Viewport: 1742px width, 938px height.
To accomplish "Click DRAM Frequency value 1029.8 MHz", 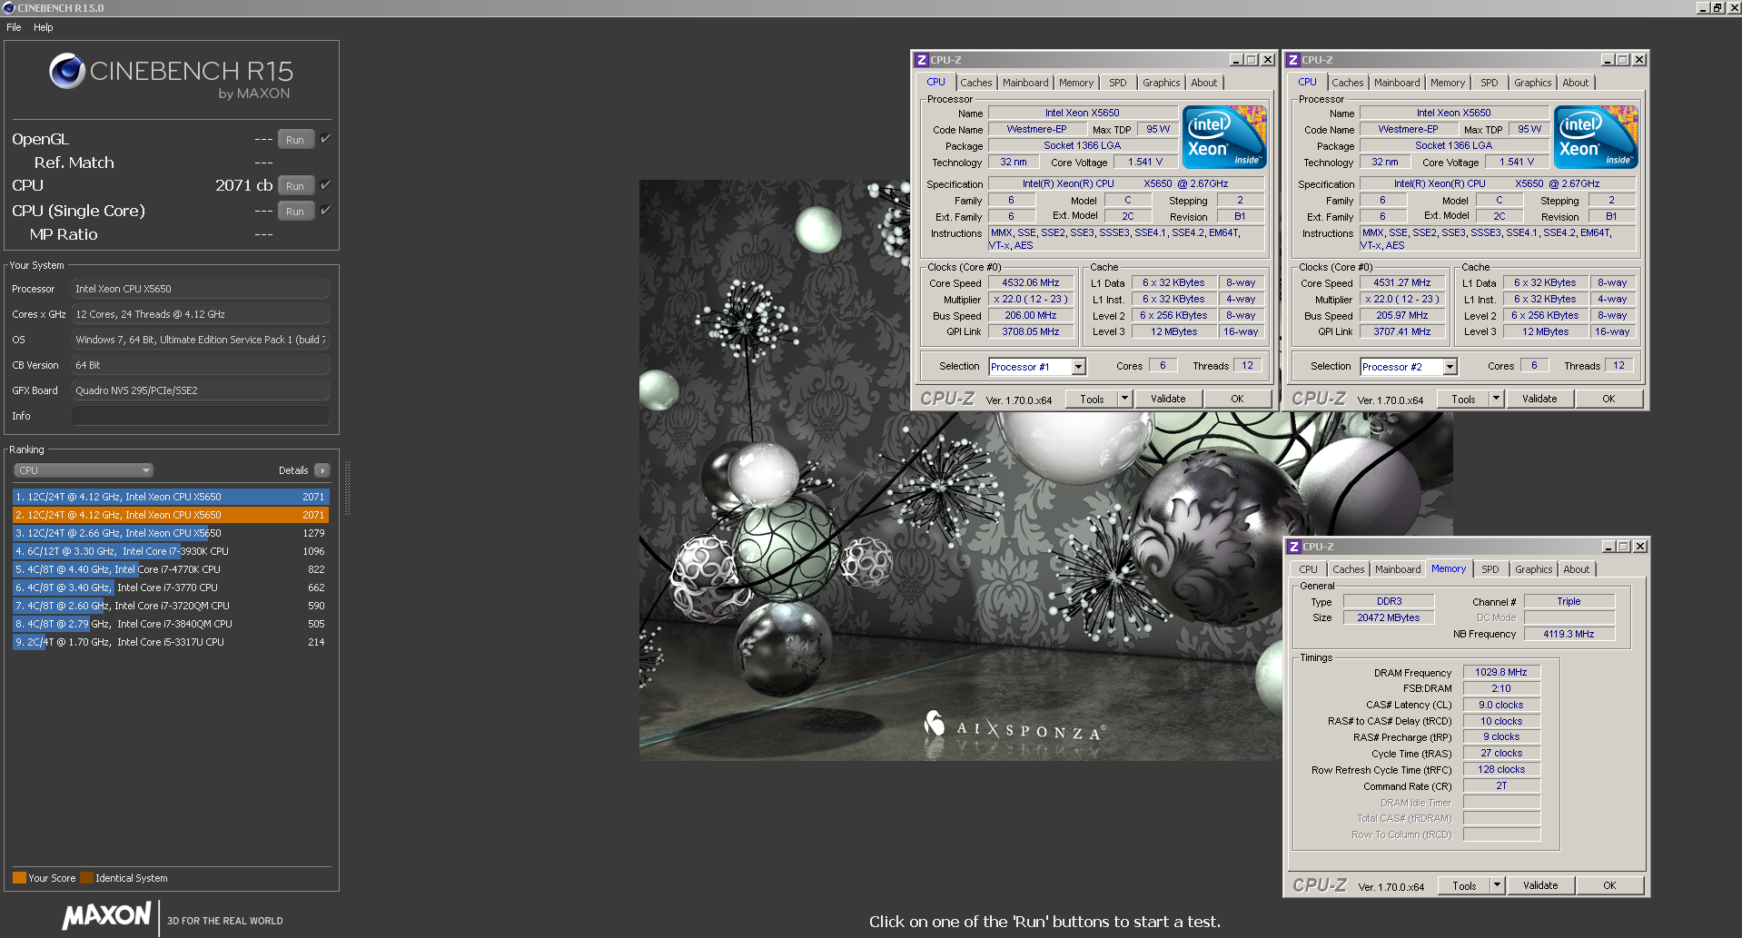I will click(x=1500, y=672).
